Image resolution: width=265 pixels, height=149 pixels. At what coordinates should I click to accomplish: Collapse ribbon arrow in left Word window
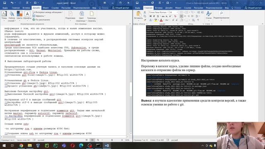click(130, 24)
